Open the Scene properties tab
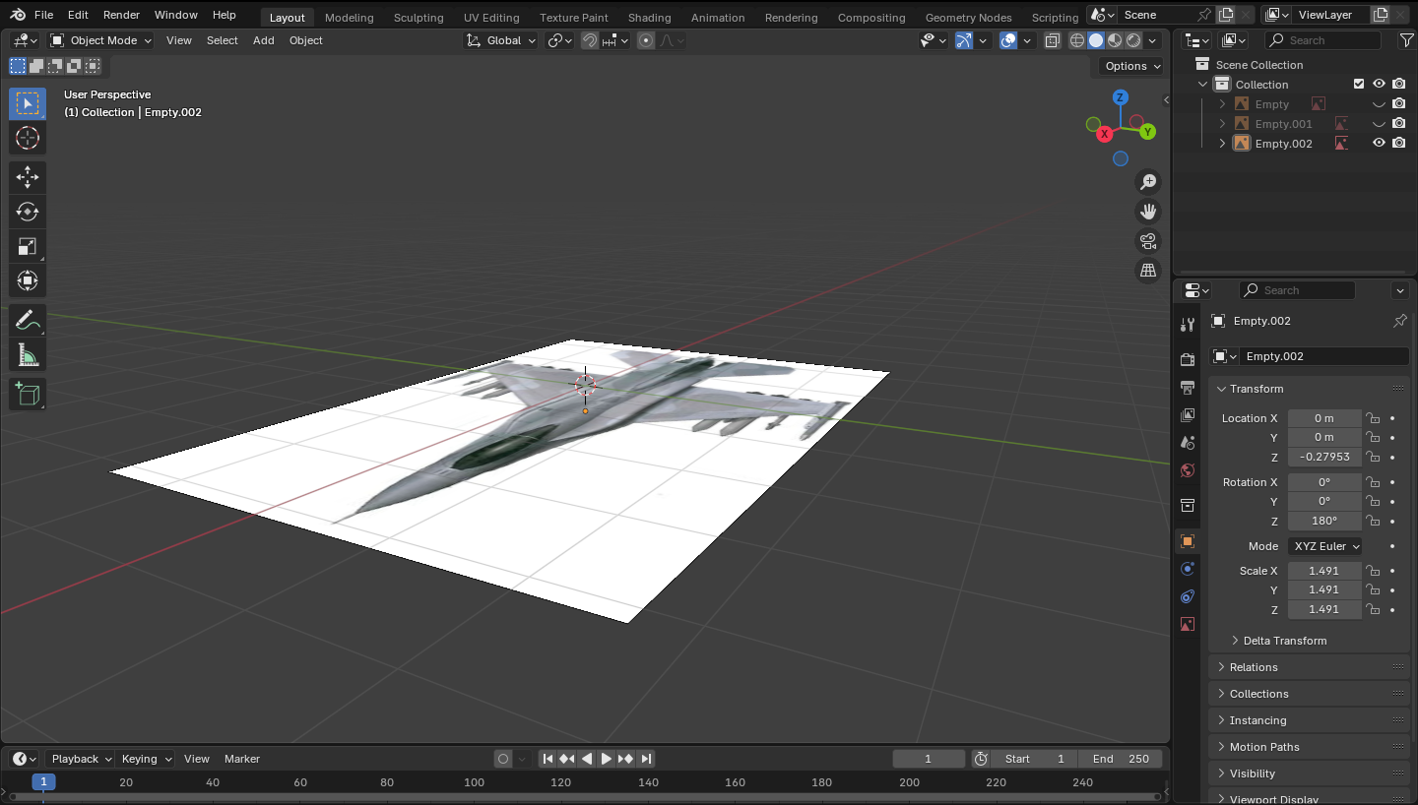This screenshot has height=805, width=1418. tap(1188, 443)
